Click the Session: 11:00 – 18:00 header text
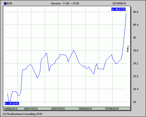Viewport: 146px width, 117px height. pyautogui.click(x=65, y=4)
